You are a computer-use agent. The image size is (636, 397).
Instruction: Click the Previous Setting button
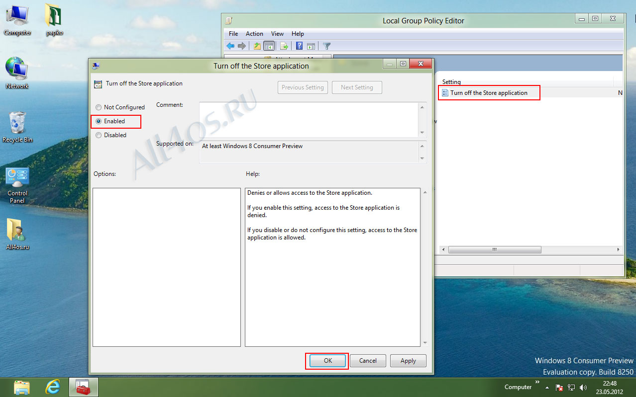pyautogui.click(x=303, y=87)
